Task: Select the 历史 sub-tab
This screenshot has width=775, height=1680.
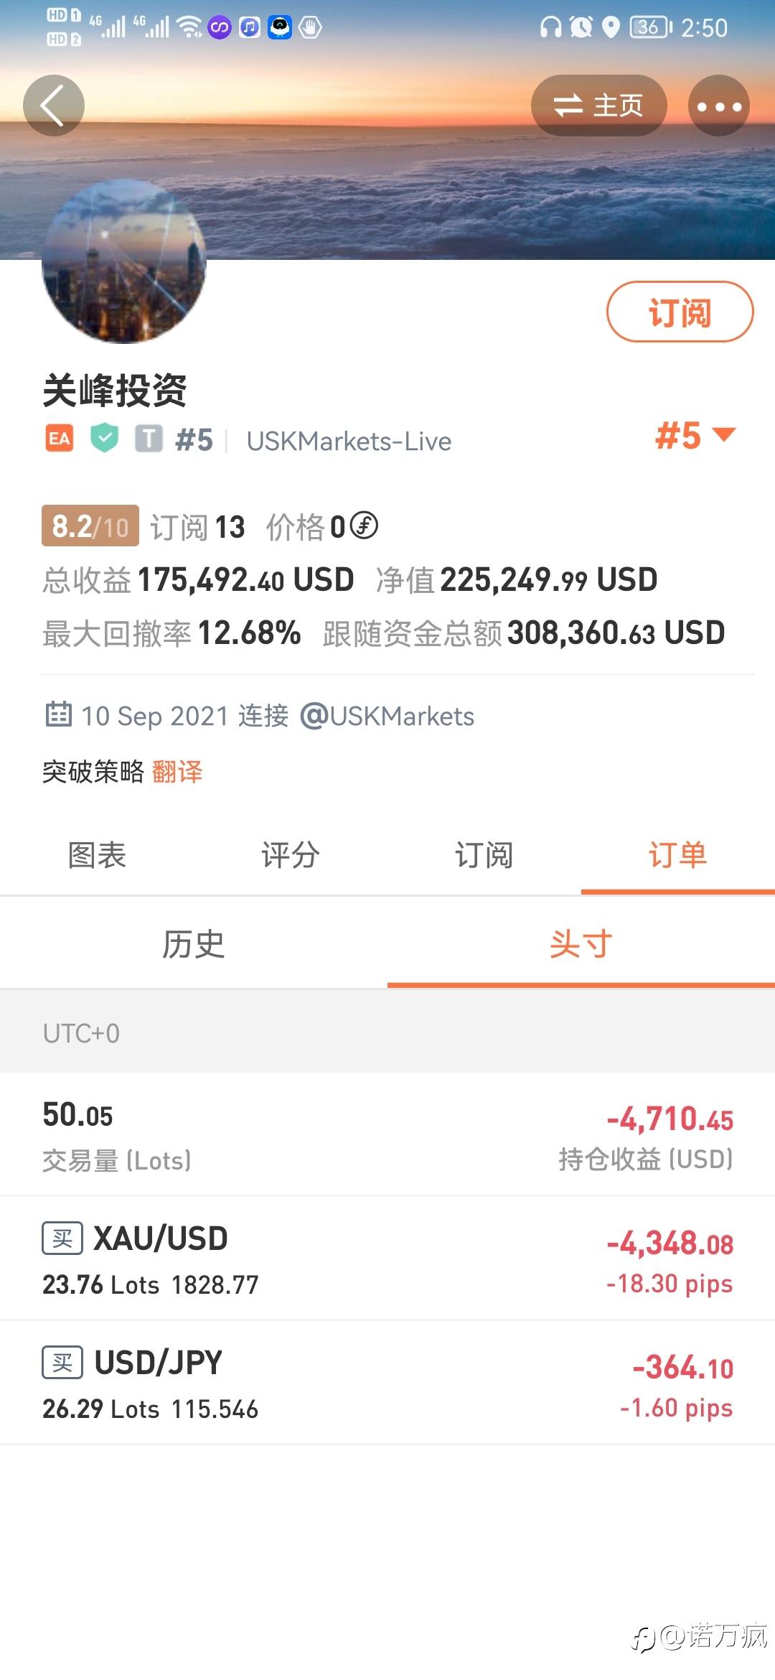Action: 194,944
